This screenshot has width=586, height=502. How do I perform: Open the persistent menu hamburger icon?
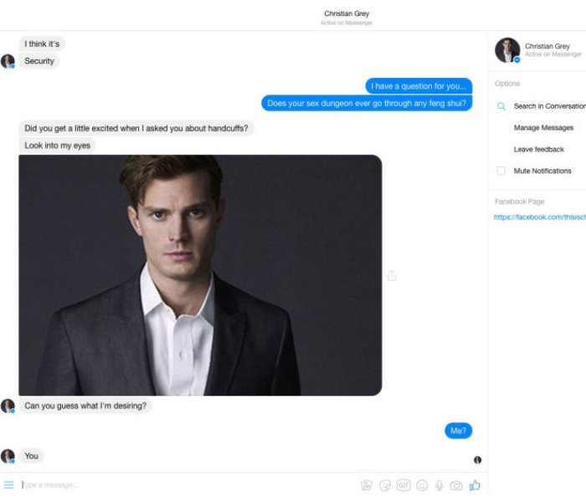[x=8, y=484]
